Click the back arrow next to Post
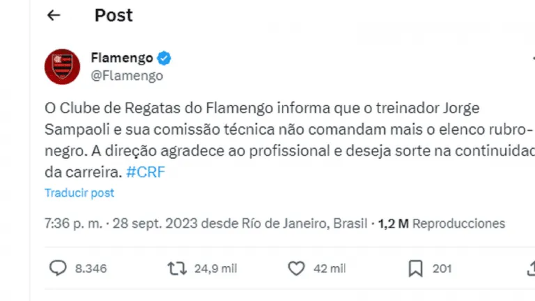Viewport: 535px width, 301px height. [x=53, y=16]
